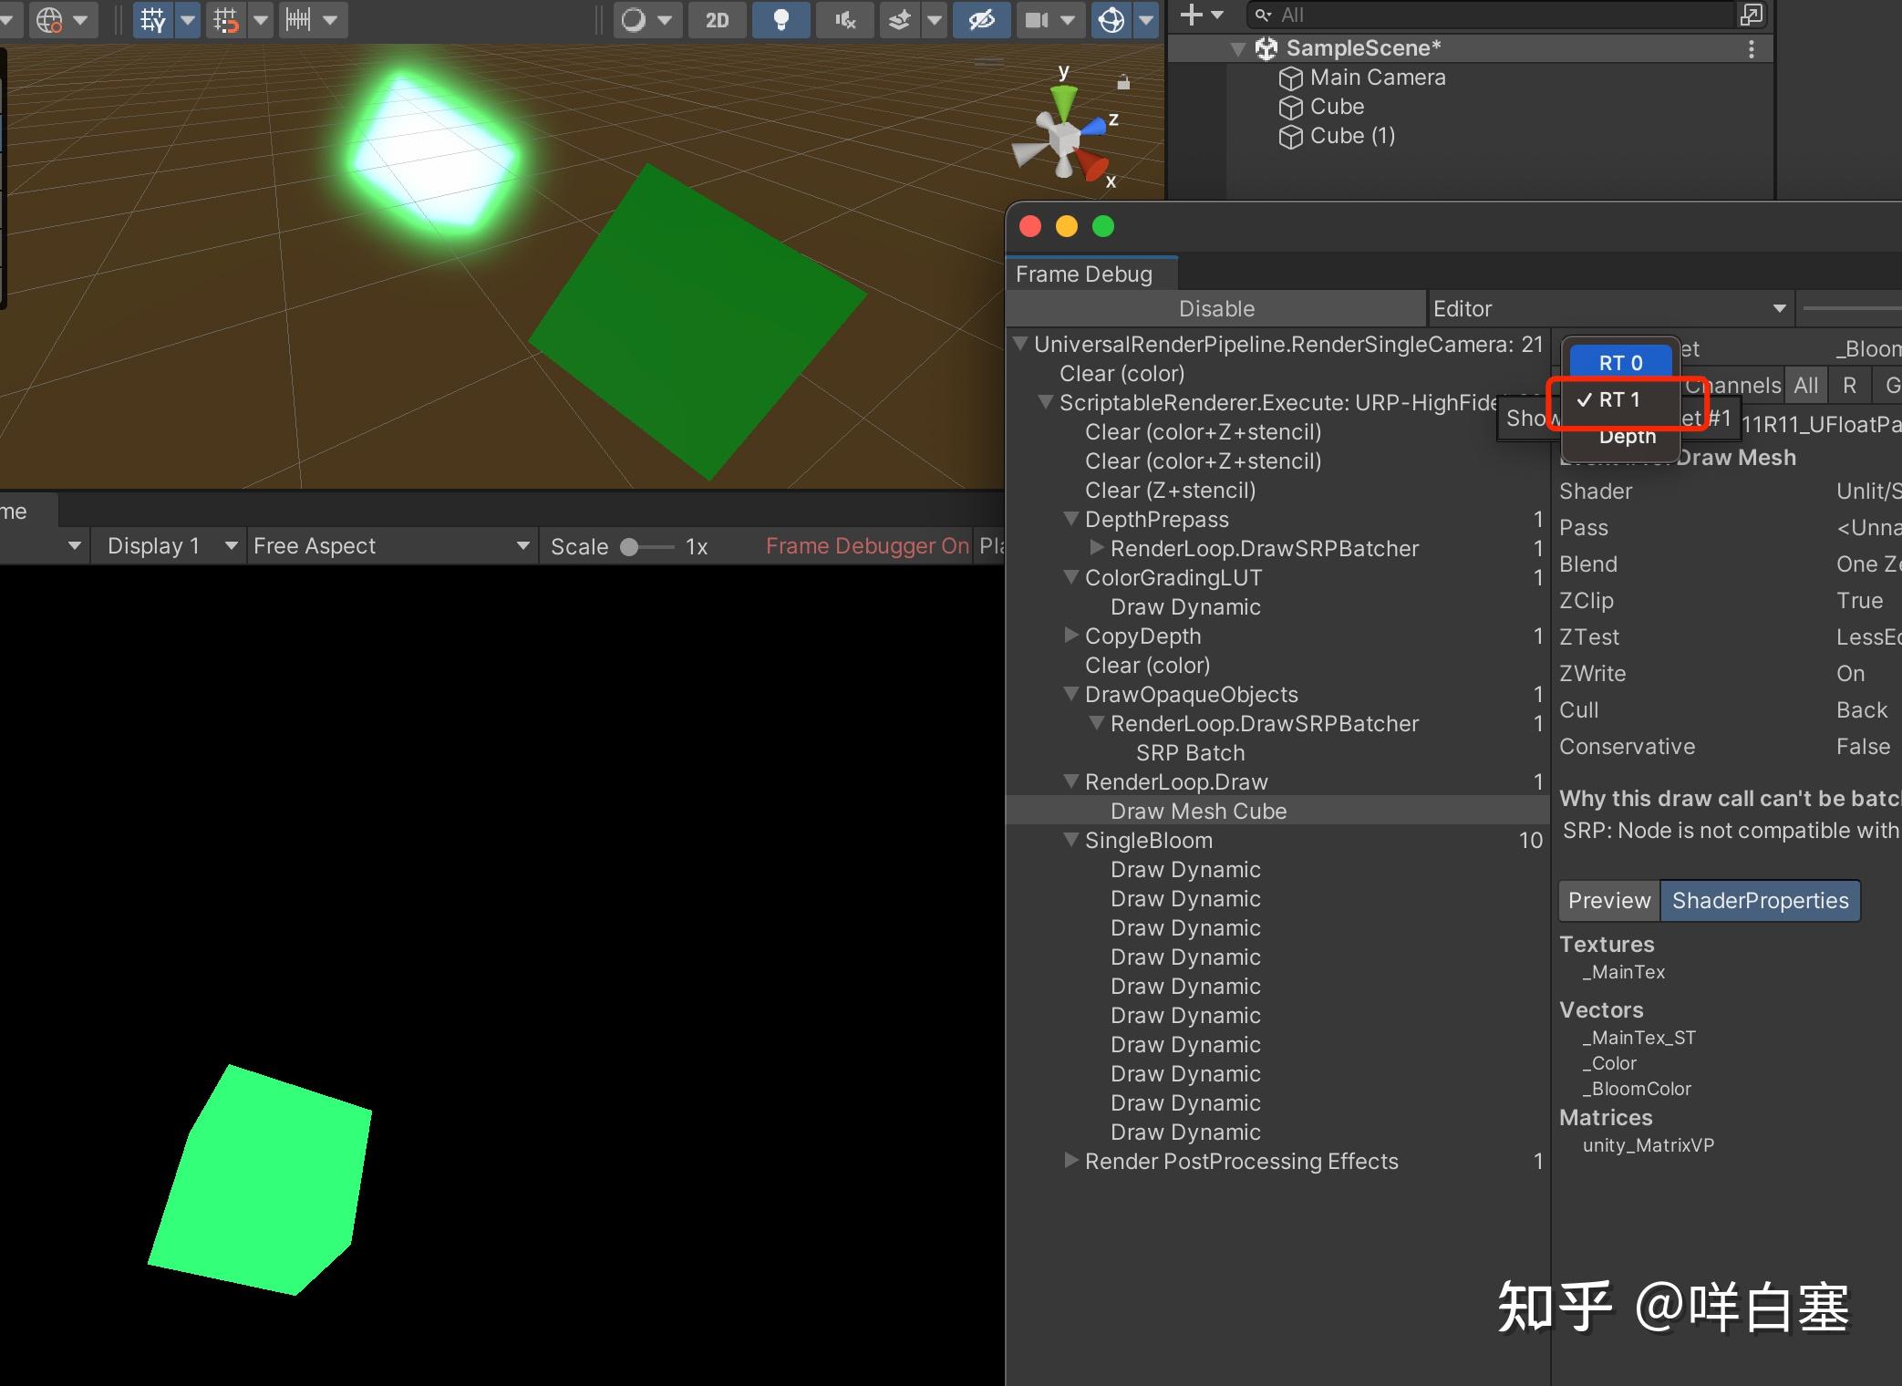Mute scene view audio icon
This screenshot has width=1902, height=1386.
(844, 20)
